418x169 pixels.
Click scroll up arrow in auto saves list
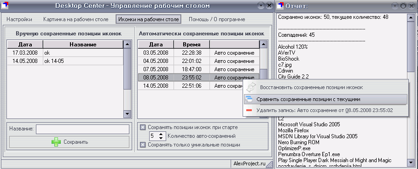263,45
